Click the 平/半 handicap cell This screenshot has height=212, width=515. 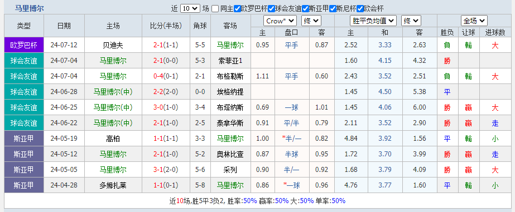(291, 123)
